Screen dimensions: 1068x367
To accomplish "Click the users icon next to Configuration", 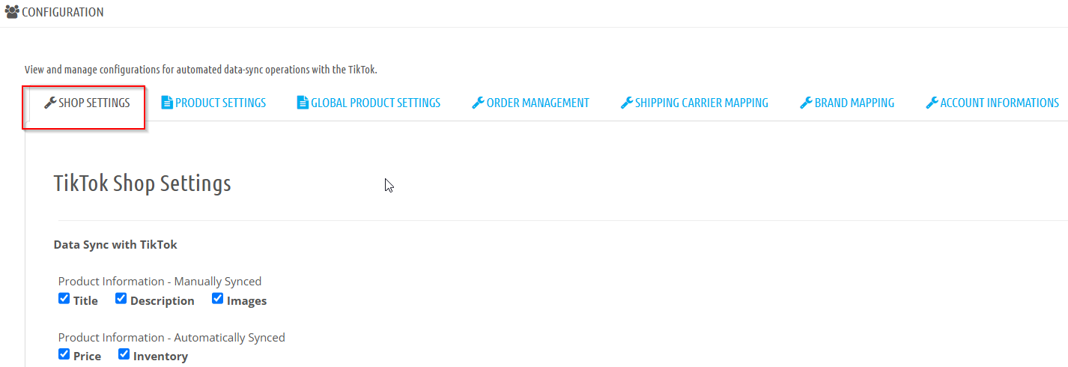I will tap(12, 12).
